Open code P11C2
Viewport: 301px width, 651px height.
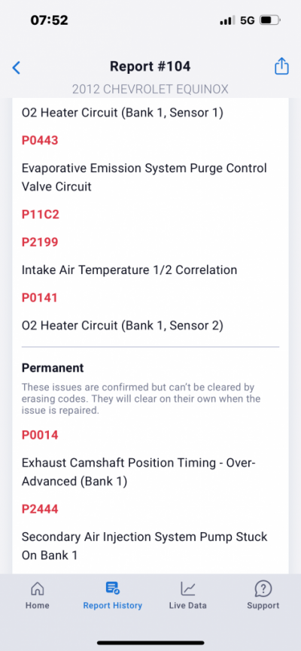(41, 214)
